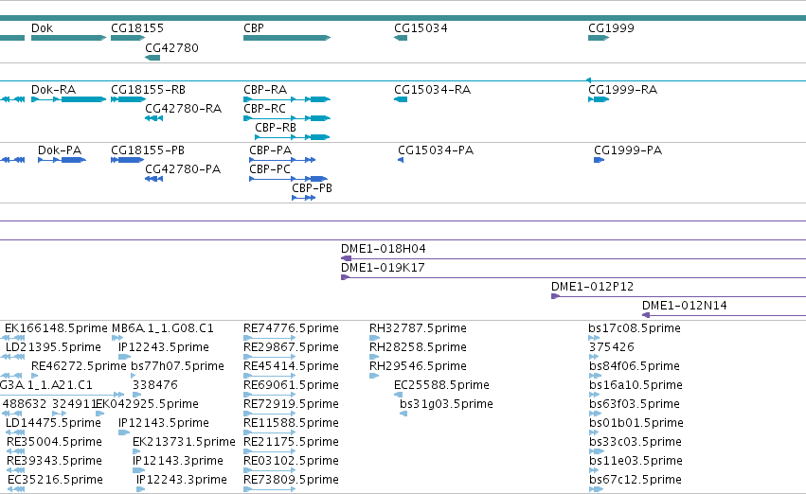
Task: Click the EC25588.5prime EST label
Action: coord(441,385)
